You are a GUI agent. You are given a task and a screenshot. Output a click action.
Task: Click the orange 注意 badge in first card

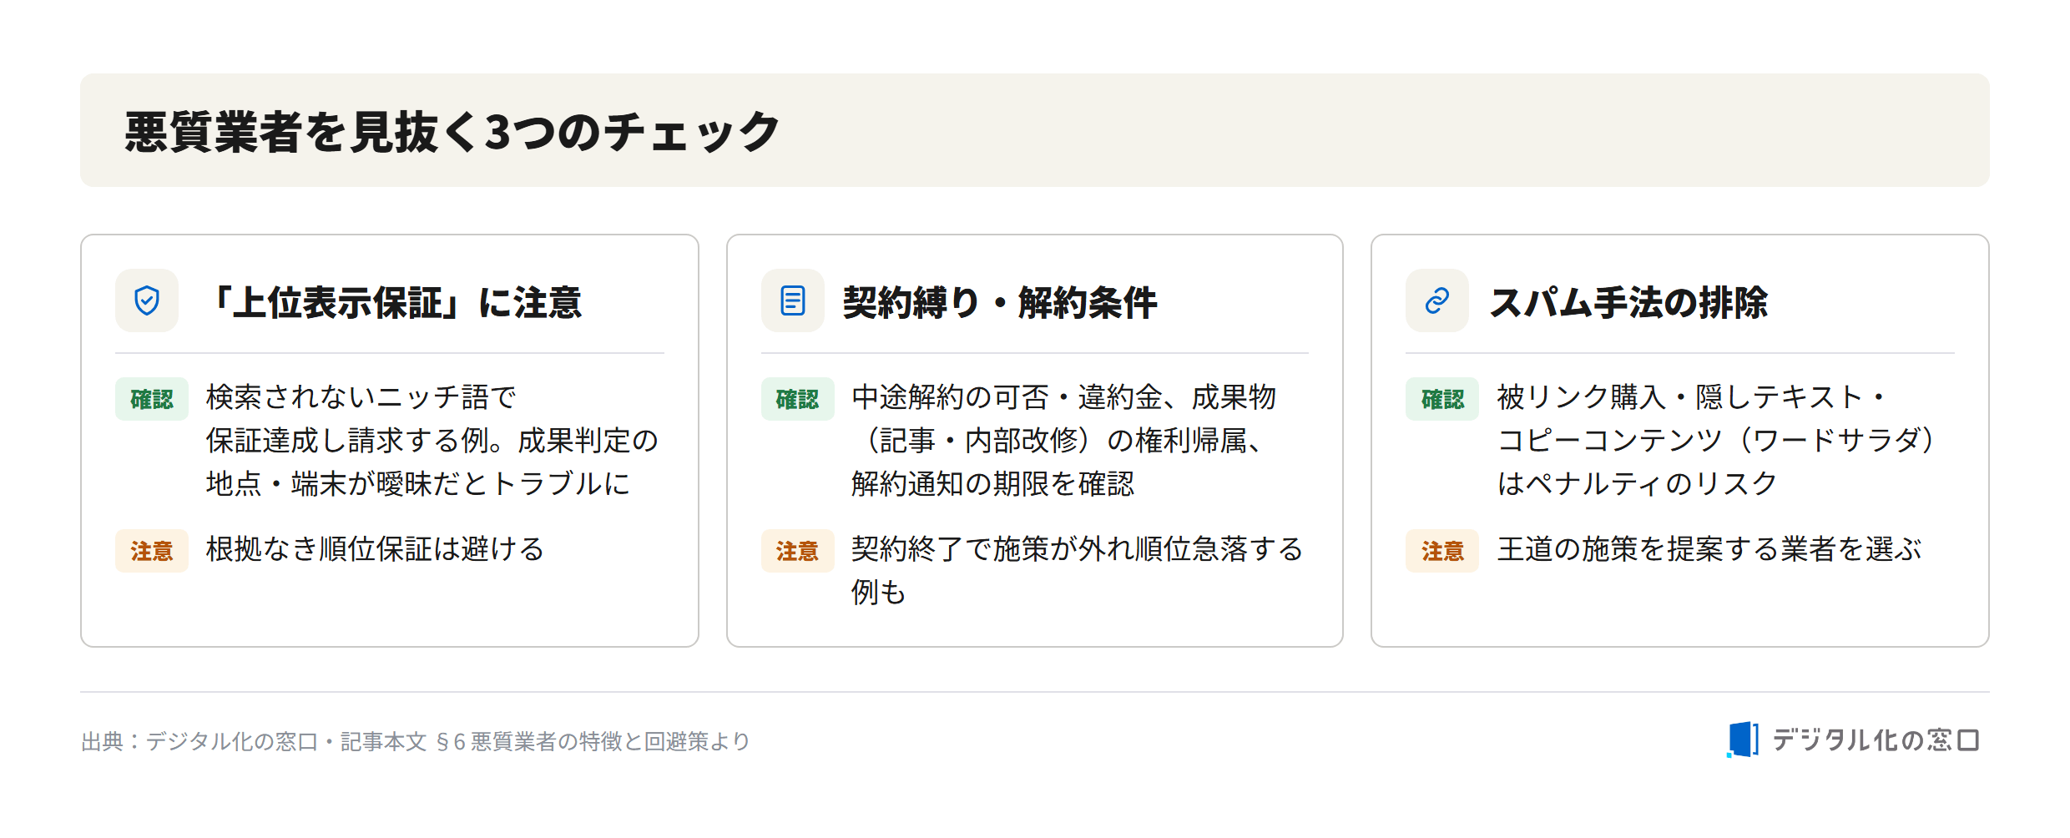[x=152, y=551]
